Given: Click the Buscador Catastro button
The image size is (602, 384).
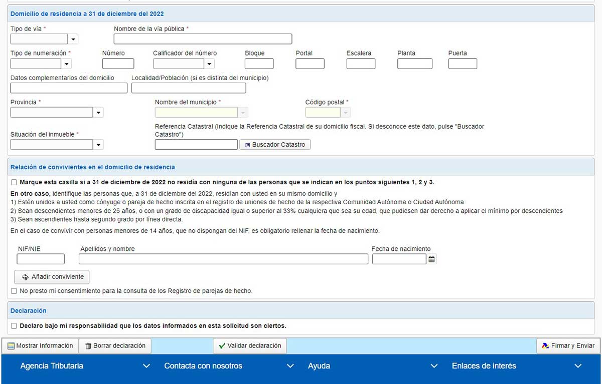Looking at the screenshot, I should (x=275, y=145).
